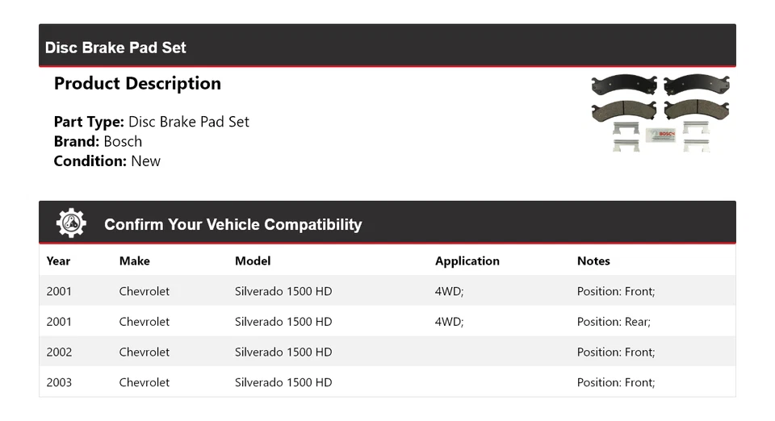Screen dimensions: 775x421
Task: Select the Make column header
Action: click(x=135, y=261)
